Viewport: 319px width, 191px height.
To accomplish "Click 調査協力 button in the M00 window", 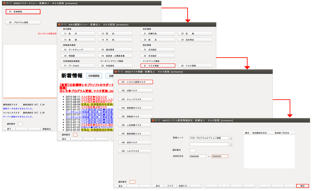I will click(x=47, y=129).
